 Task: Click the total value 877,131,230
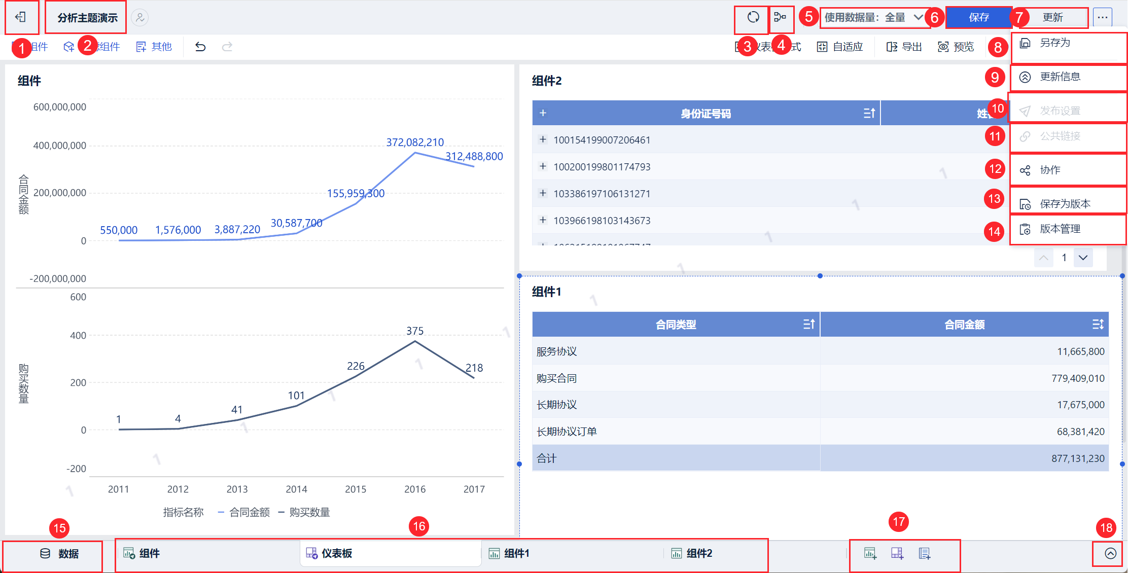pos(1078,458)
